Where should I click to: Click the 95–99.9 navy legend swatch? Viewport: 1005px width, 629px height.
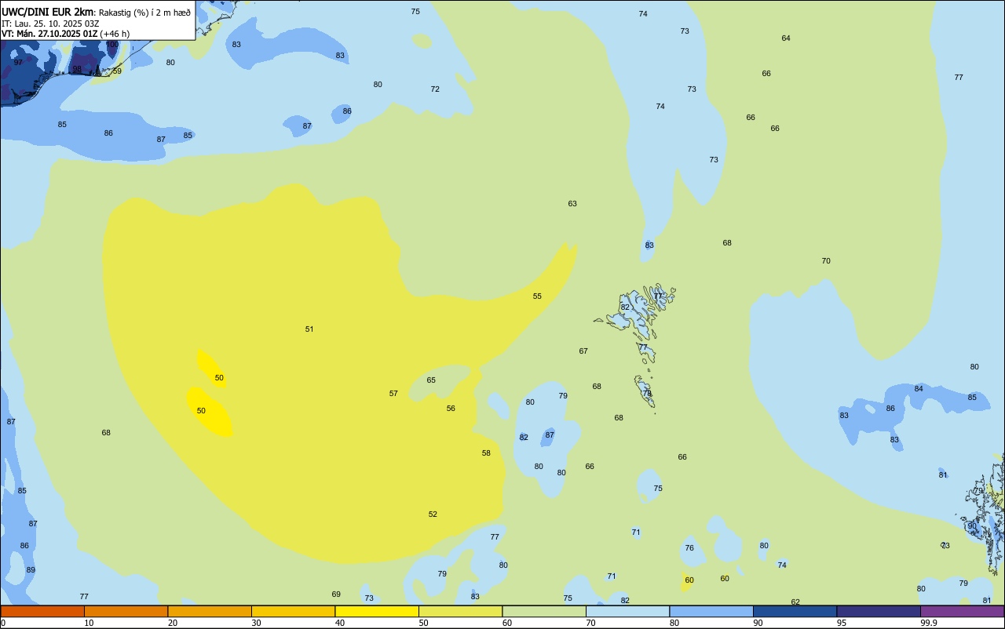(x=879, y=611)
